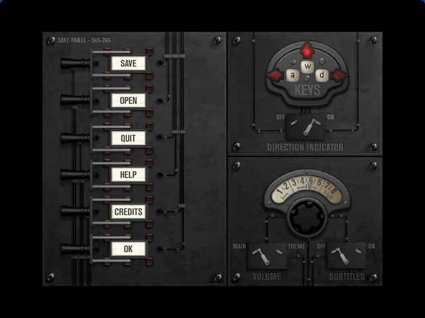Toggle the Subtitles off/on lever switch

(x=346, y=255)
